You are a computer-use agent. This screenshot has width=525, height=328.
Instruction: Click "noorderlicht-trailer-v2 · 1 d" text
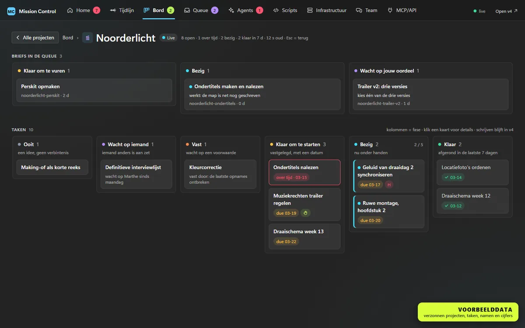click(384, 104)
